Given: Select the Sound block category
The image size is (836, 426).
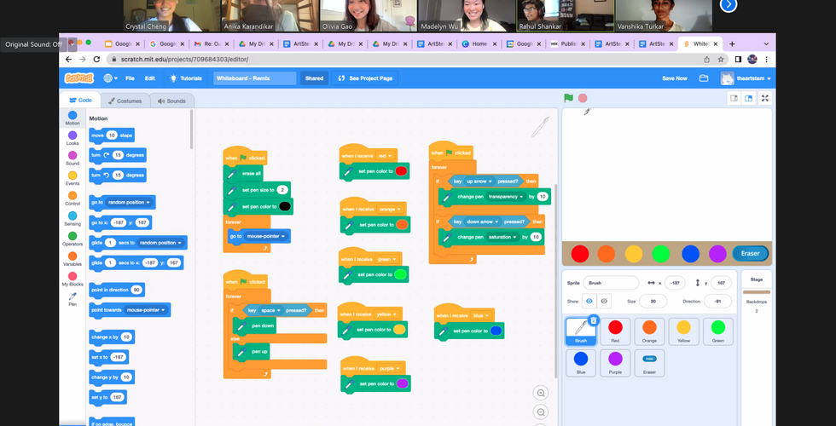Looking at the screenshot, I should point(73,158).
